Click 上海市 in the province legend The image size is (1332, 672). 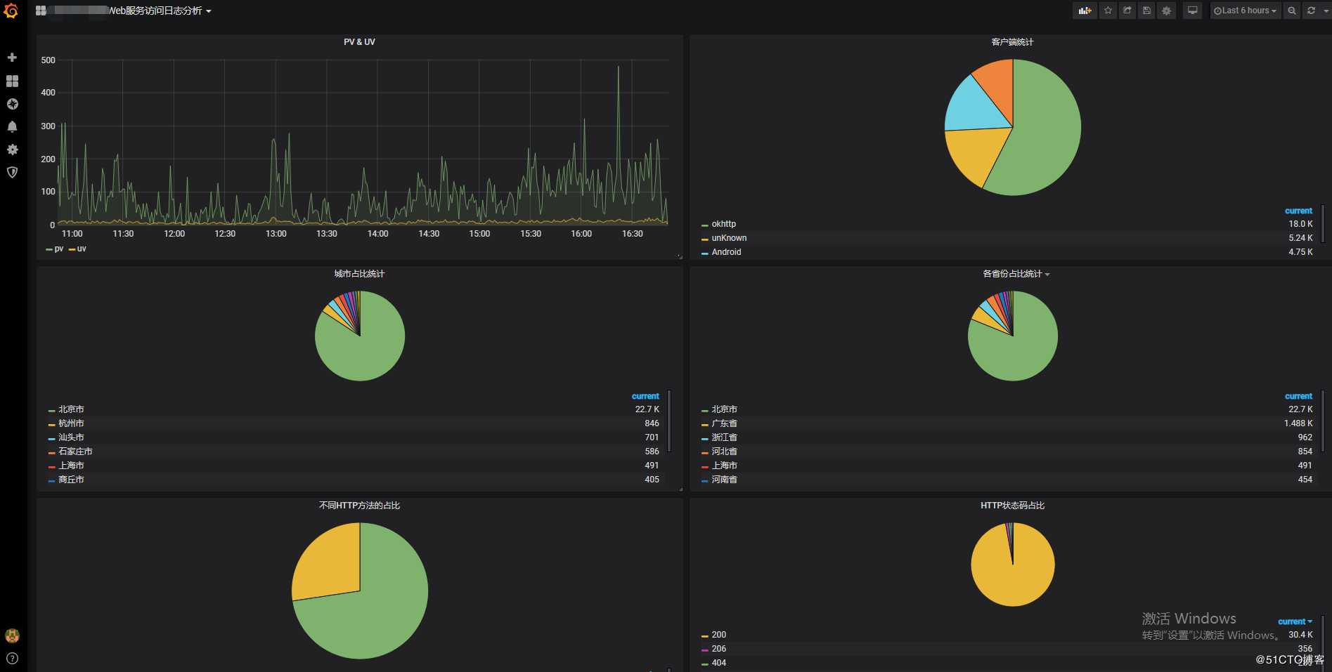724,466
